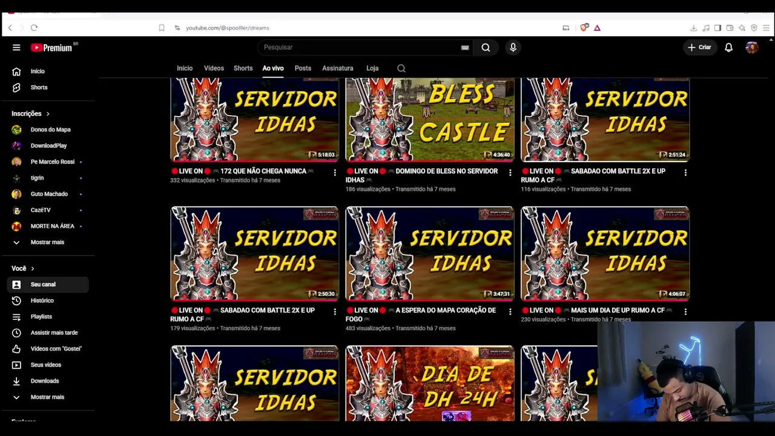The width and height of the screenshot is (775, 436).
Task: Open Seus vídeos in the sidebar
Action: tap(48, 365)
